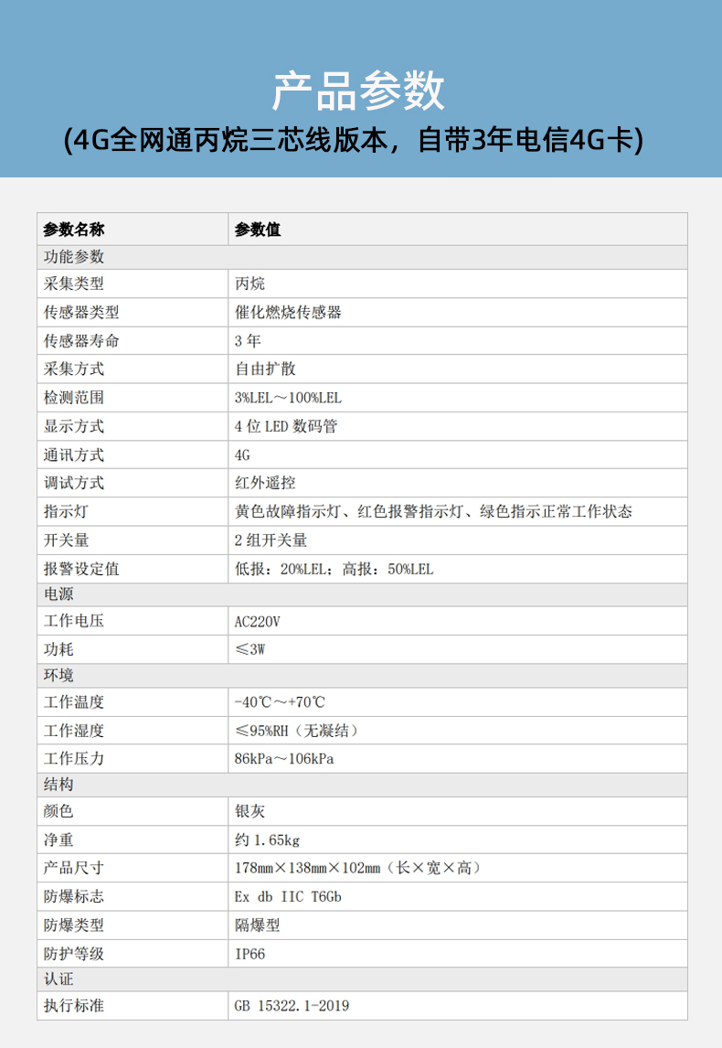Viewport: 722px width, 1048px height.
Task: Click the 4G全网通丙烷三芯线版本 subtitle text
Action: [x=359, y=139]
